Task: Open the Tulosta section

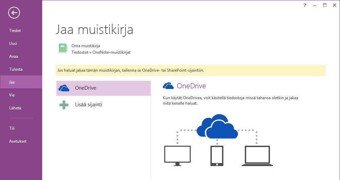Action: tap(16, 69)
